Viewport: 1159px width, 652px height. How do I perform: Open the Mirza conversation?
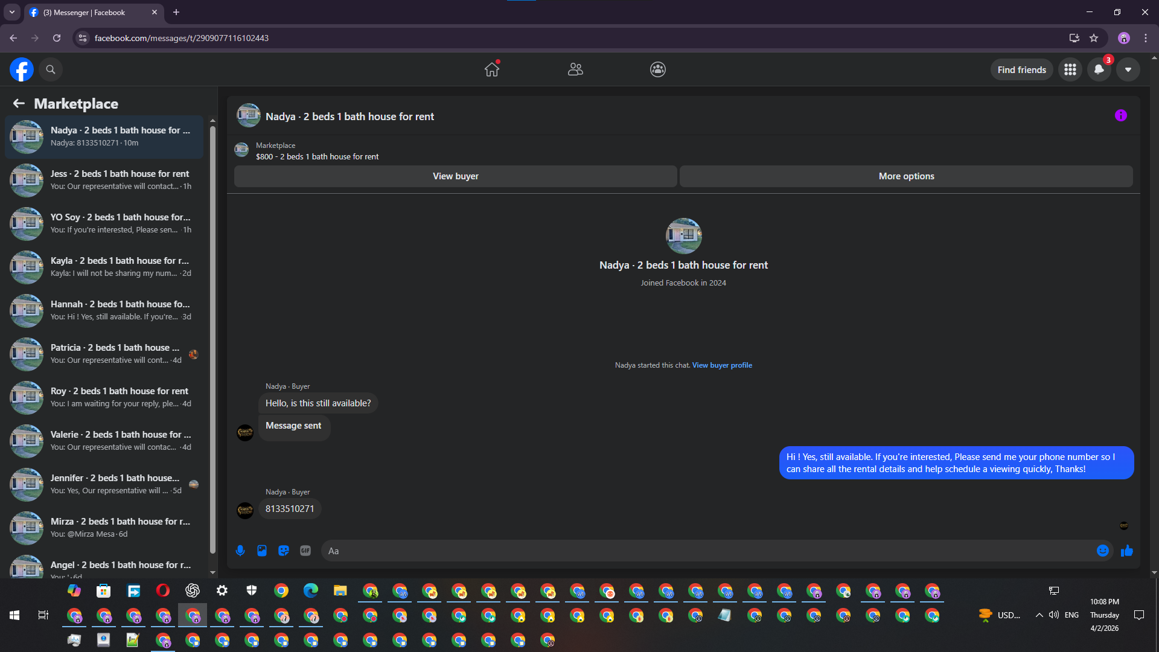click(104, 528)
